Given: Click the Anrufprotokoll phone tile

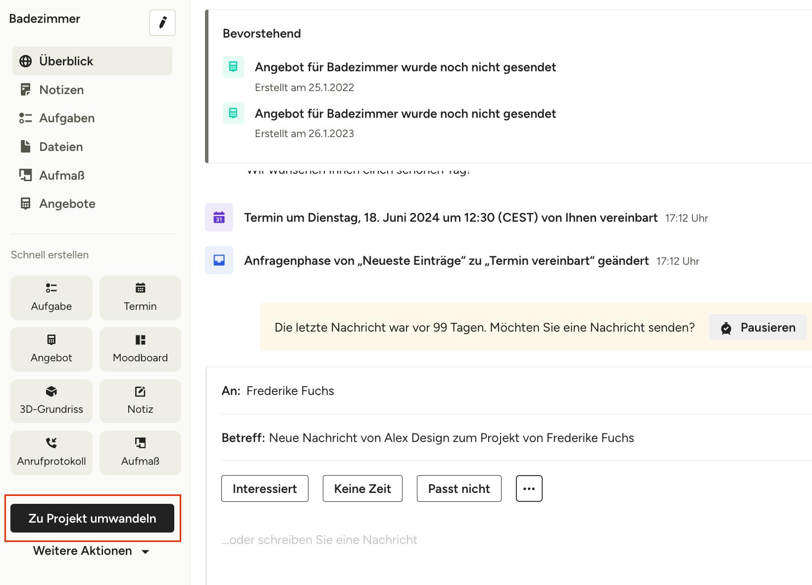Looking at the screenshot, I should 51,453.
